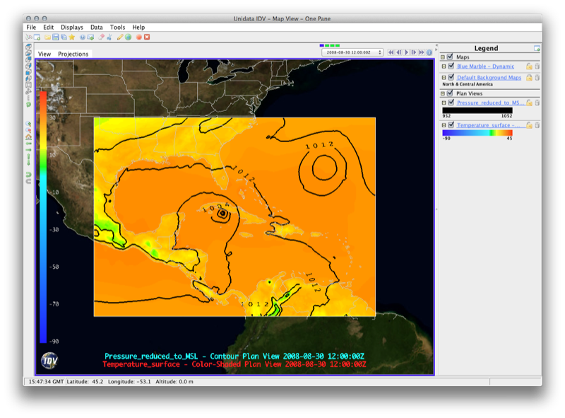
Task: Click trash icon beside Temperature_surface layer
Action: tap(537, 125)
